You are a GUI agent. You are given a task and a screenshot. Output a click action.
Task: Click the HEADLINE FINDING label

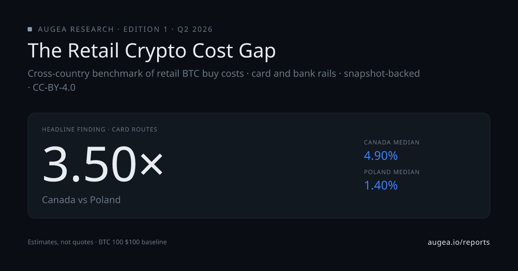pyautogui.click(x=73, y=129)
